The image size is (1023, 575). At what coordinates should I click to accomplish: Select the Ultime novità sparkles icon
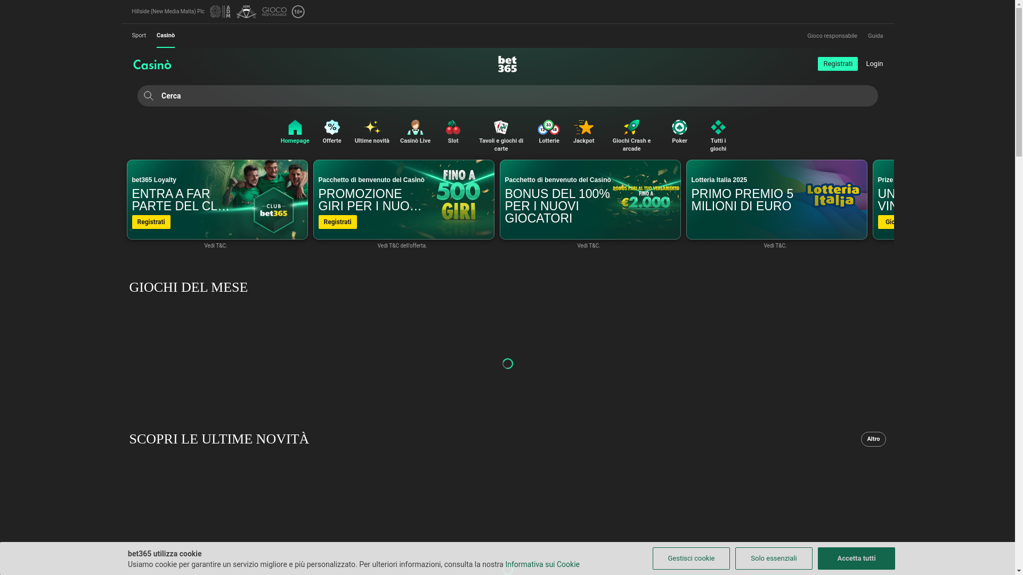pyautogui.click(x=372, y=128)
